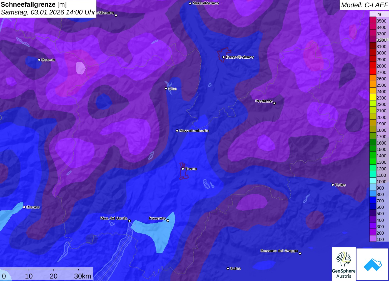Click the date Samstag, 03.01.2026 14:00 Uhr
Viewport: 389px width, 281px height.
click(48, 13)
